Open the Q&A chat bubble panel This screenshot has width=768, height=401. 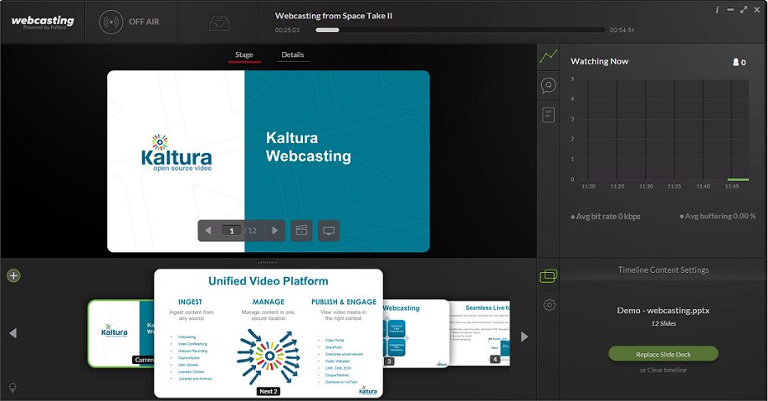point(549,85)
